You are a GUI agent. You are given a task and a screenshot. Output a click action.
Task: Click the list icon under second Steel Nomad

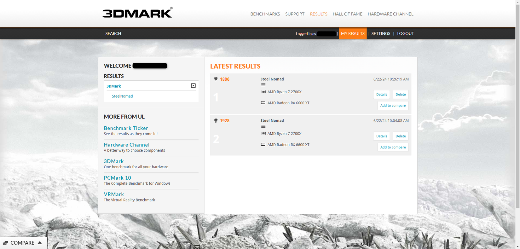click(263, 126)
